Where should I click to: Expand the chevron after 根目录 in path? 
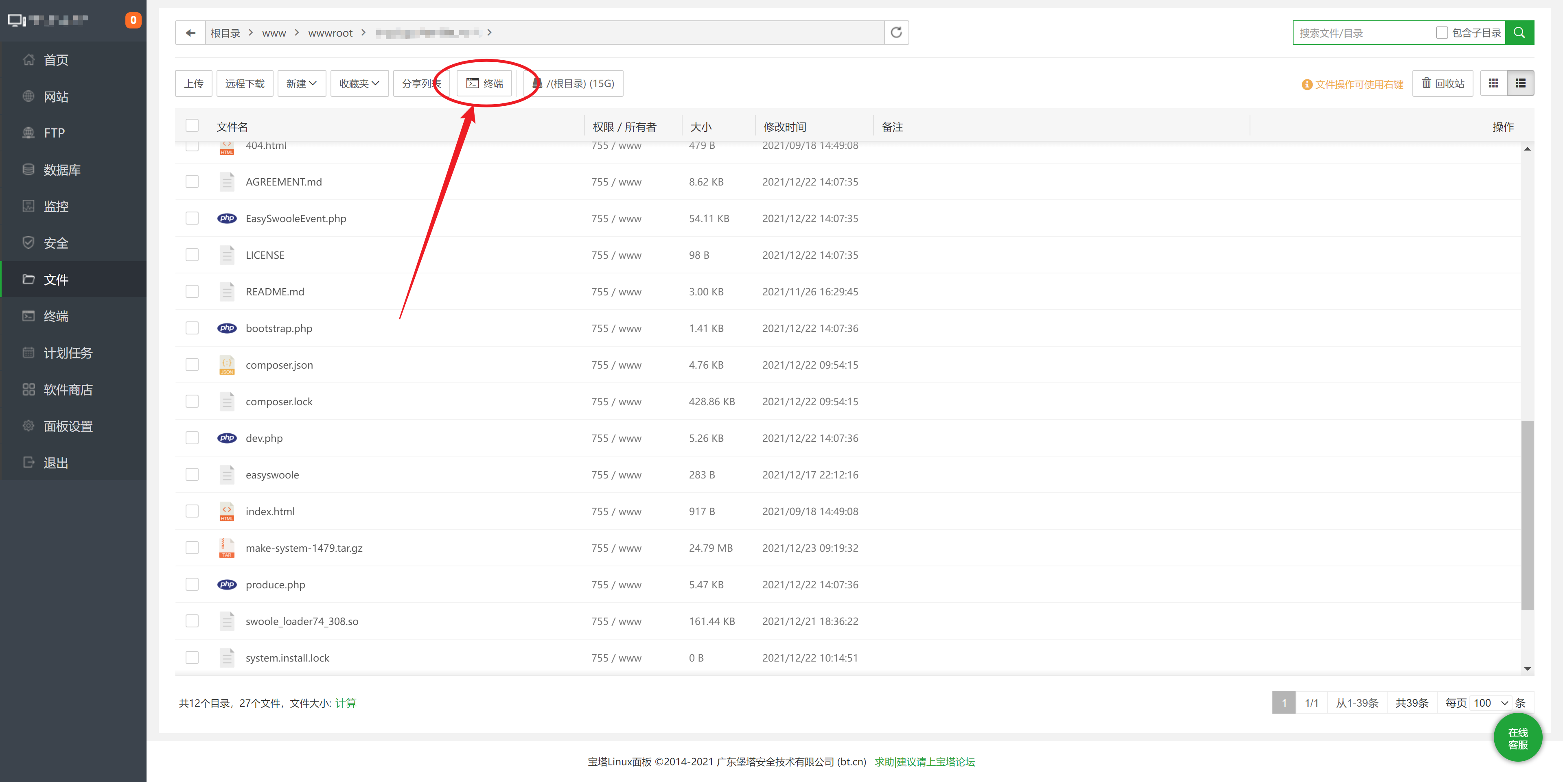tap(250, 32)
